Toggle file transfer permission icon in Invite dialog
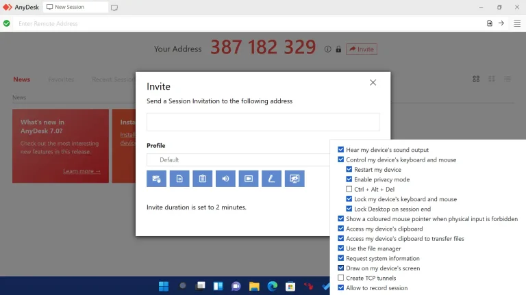Image resolution: width=526 pixels, height=295 pixels. pos(179,179)
